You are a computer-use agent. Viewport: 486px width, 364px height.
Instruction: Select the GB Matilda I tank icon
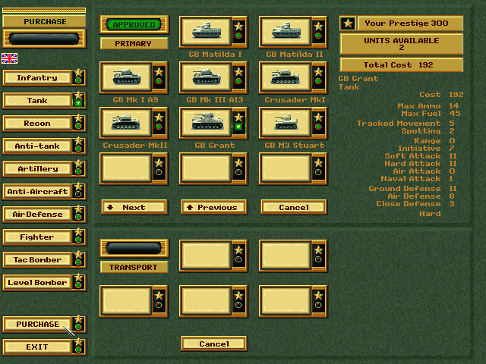pos(204,32)
